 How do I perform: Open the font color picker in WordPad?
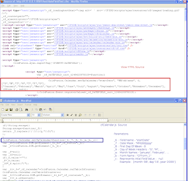tap(80, 115)
